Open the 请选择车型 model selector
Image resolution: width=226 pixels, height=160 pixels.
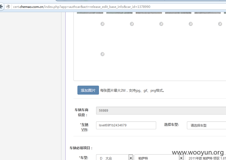coord(206,125)
